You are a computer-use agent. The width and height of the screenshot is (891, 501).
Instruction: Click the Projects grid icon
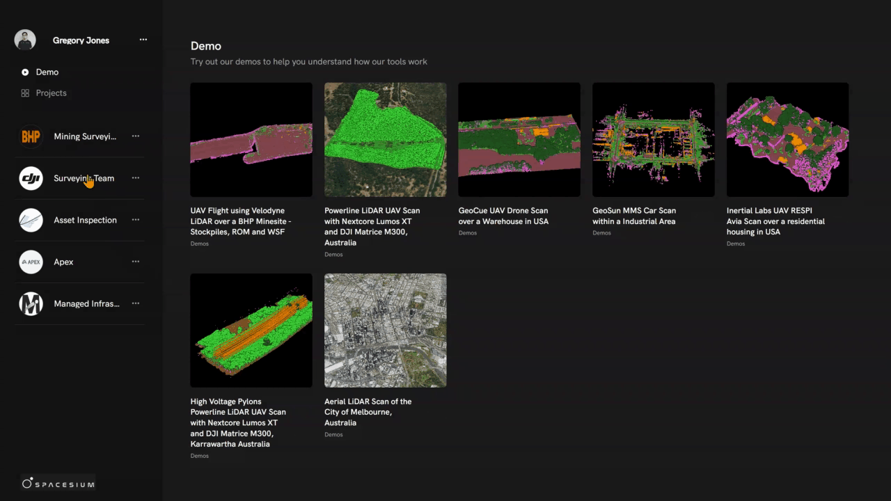25,93
